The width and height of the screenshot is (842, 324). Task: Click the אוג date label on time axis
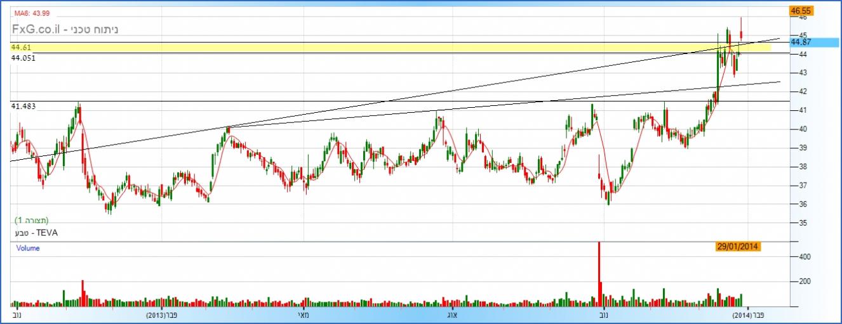(450, 315)
